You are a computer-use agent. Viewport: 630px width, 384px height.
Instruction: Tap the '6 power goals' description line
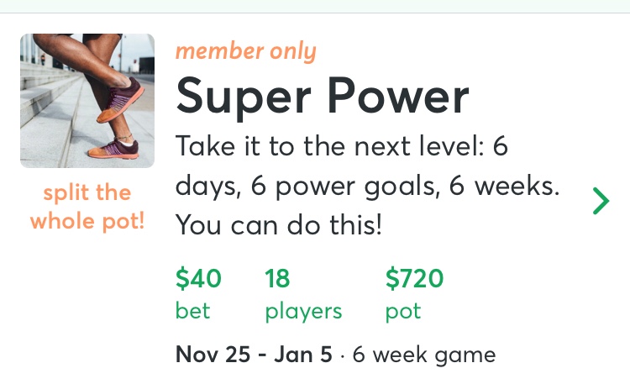point(367,186)
